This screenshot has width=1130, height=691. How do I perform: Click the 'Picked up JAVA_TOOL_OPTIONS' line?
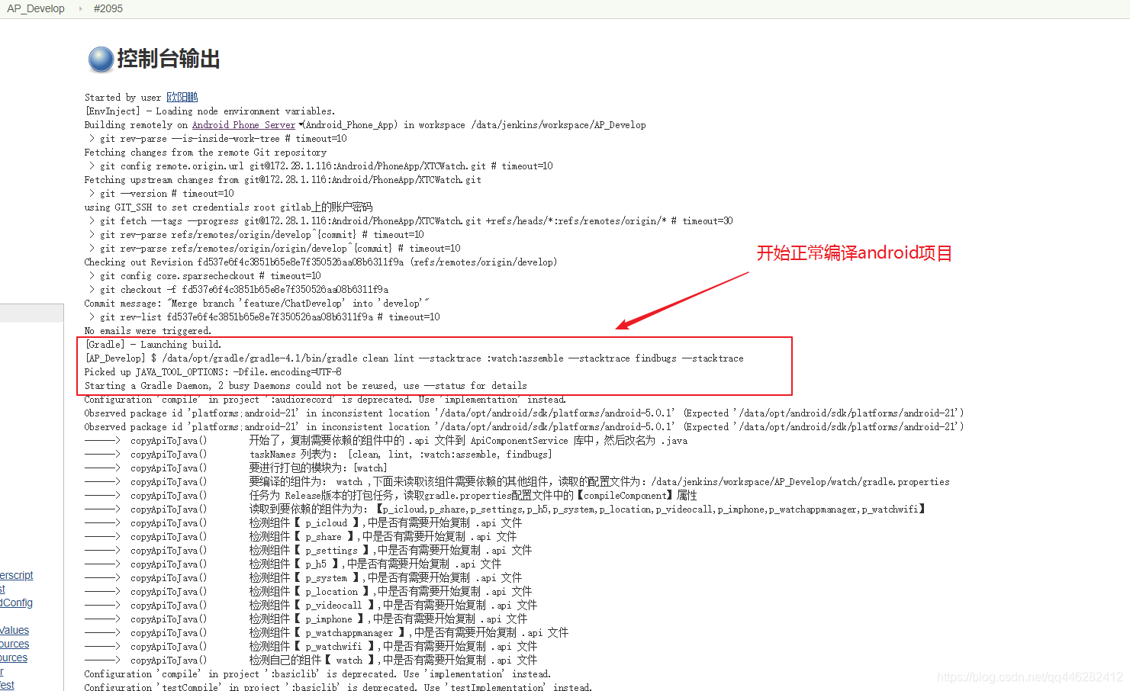(213, 372)
